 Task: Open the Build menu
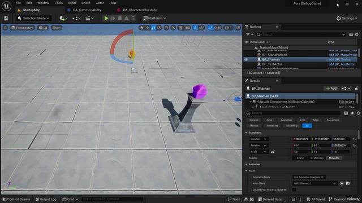click(x=72, y=3)
